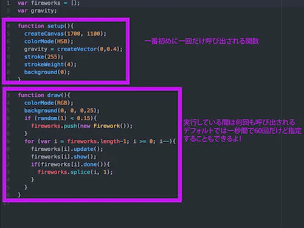This screenshot has height=228, width=304.
Task: Click the background(0, 0, 0,25) call
Action: point(62,111)
